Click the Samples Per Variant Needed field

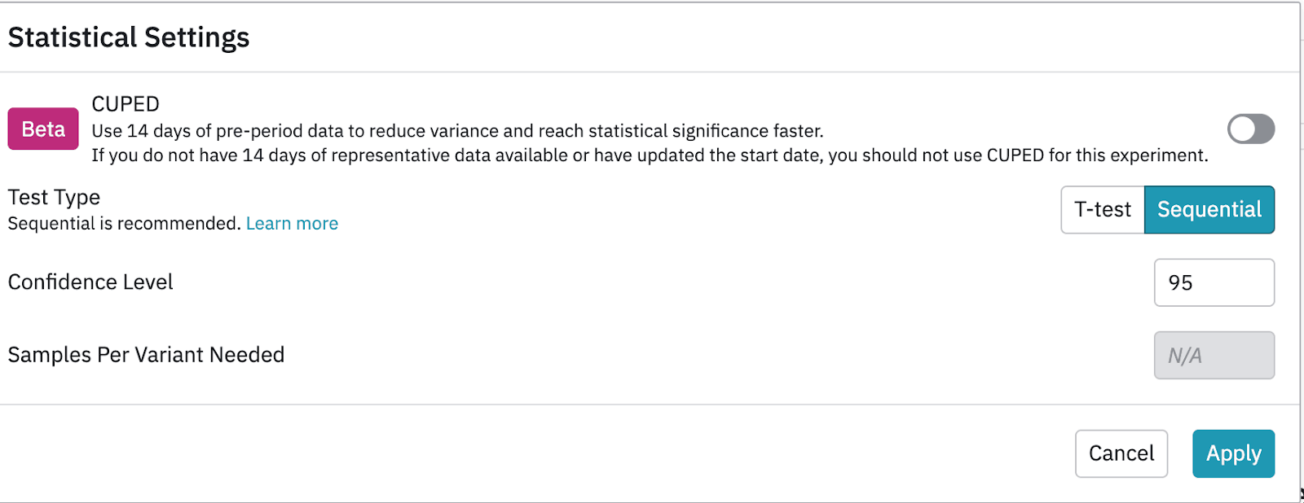tap(1214, 356)
